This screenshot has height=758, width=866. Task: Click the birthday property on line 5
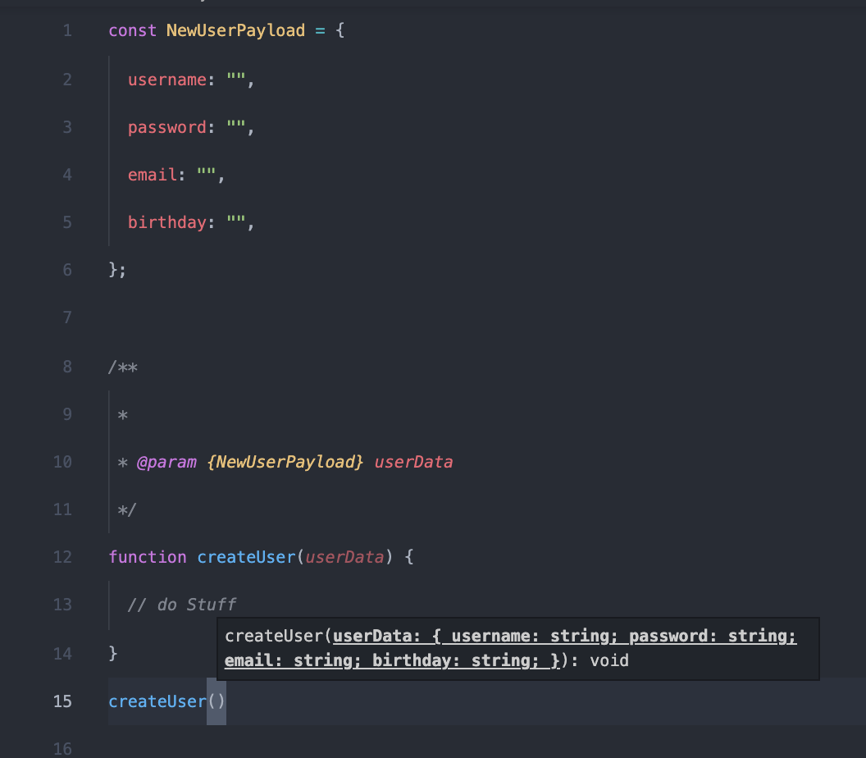166,221
